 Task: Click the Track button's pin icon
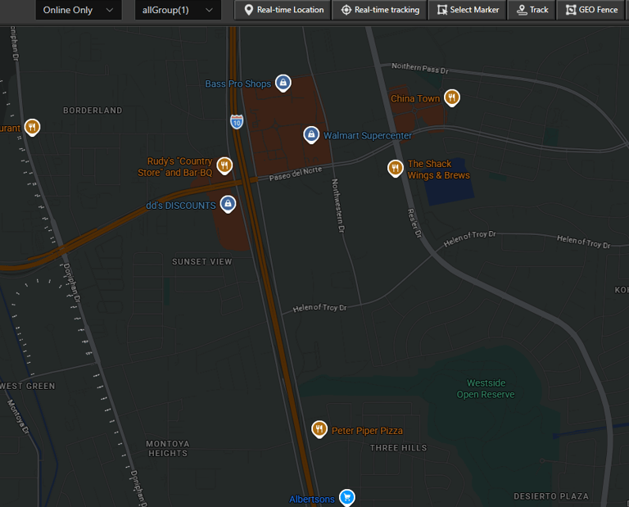coord(522,10)
